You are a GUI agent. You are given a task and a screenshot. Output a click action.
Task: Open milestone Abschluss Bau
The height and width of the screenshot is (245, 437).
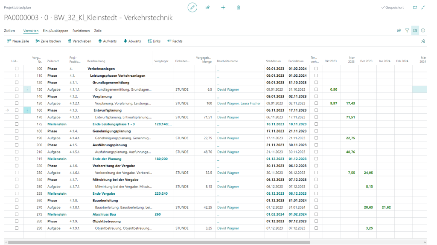[104, 214]
